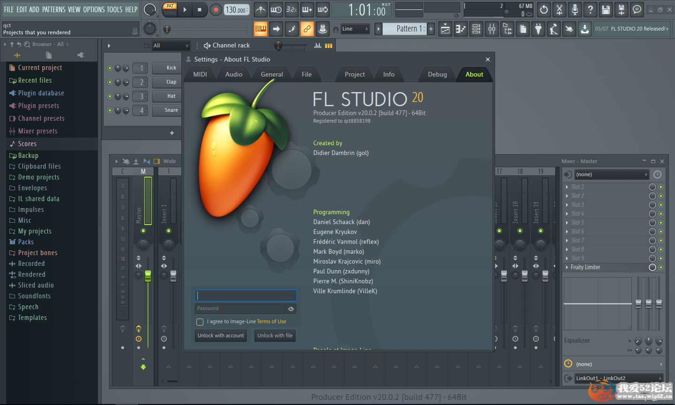Image resolution: width=675 pixels, height=405 pixels.
Task: Add a new pattern with plus button
Action: 431,29
